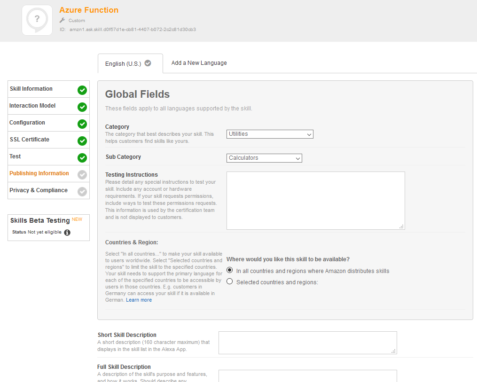
Task: Click green checkmark next to SSL Certificate
Action: (x=82, y=141)
